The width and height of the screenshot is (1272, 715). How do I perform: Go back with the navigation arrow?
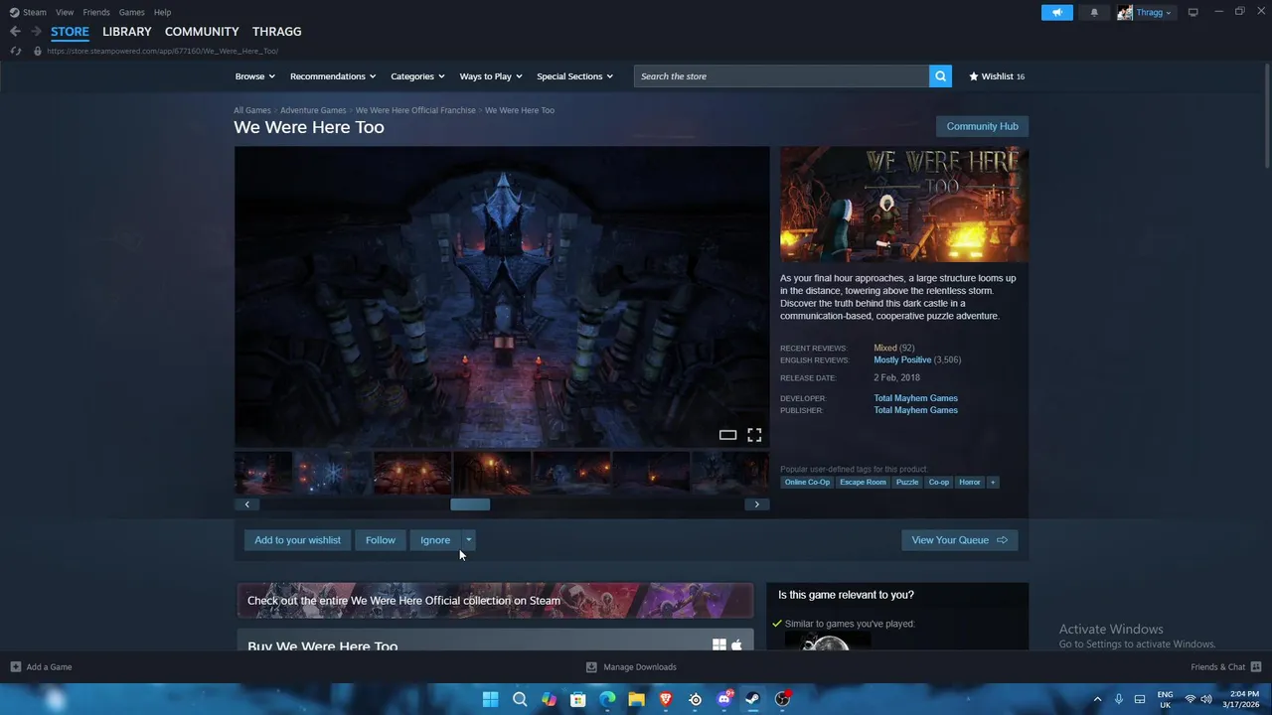click(15, 32)
